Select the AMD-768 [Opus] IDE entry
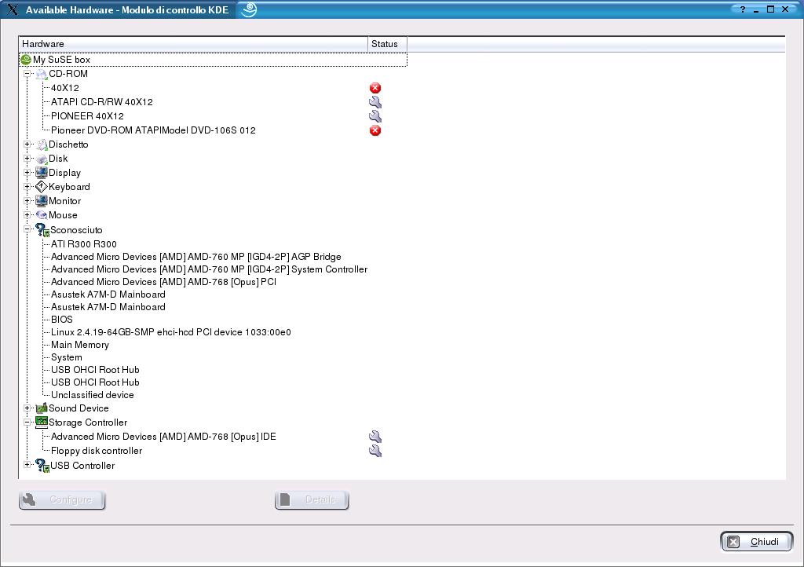Image resolution: width=804 pixels, height=567 pixels. point(163,437)
